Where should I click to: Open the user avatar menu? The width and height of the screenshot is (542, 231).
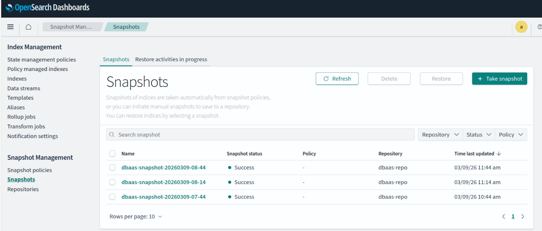click(521, 27)
